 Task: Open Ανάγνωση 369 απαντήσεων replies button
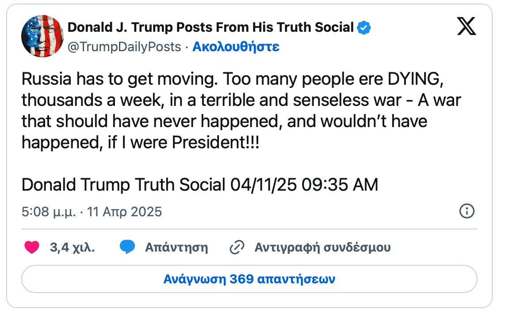coord(249,279)
